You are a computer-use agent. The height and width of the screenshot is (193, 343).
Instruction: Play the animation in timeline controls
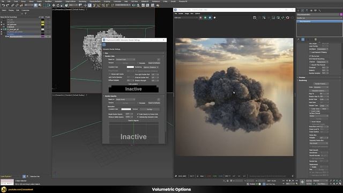(x=290, y=181)
